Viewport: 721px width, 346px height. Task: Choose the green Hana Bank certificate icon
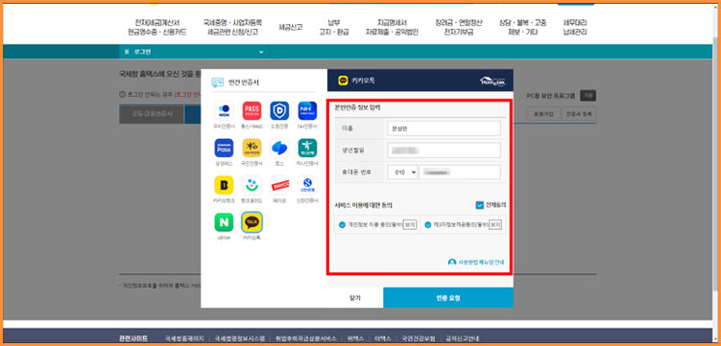[x=307, y=148]
